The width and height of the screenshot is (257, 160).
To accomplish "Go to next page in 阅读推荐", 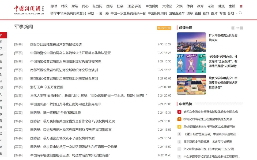I will pyautogui.click(x=241, y=28).
